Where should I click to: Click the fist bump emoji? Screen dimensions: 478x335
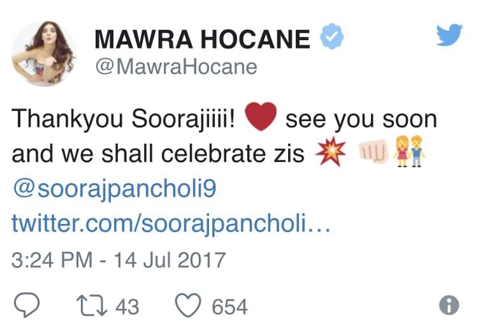[x=373, y=151]
